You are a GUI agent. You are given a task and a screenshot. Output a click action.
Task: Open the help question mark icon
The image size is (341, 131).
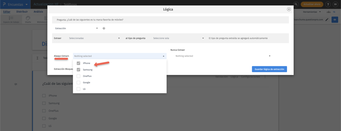click(328, 4)
